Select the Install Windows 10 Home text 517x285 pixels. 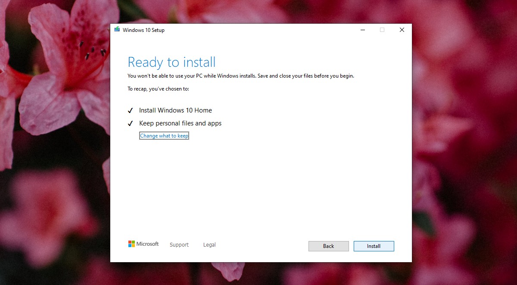coord(175,110)
